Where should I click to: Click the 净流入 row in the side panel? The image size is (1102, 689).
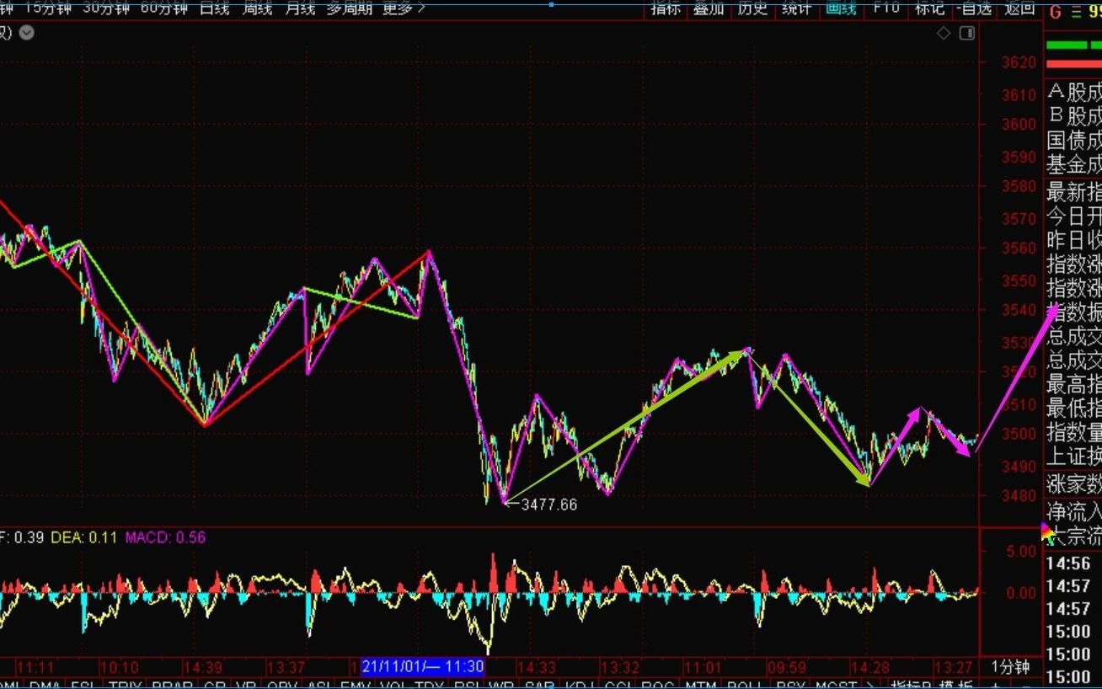click(1073, 510)
